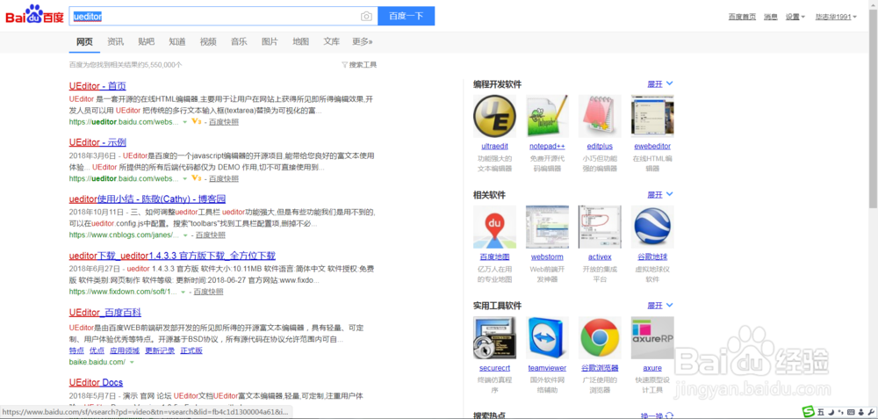
Task: Open the UEditor Docs result
Action: point(96,383)
